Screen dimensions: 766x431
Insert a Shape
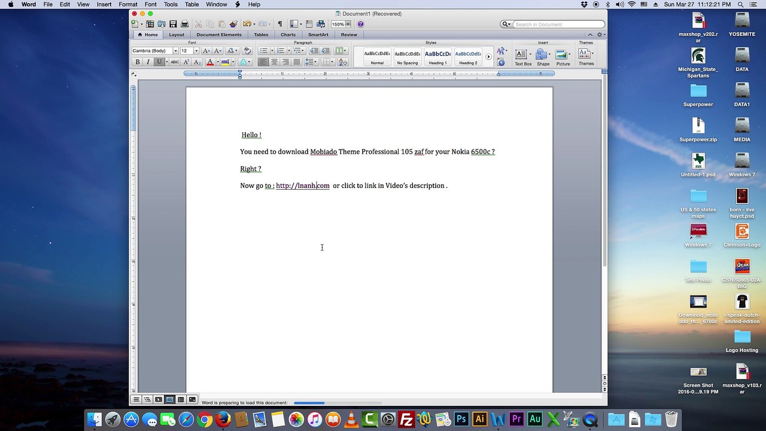543,57
